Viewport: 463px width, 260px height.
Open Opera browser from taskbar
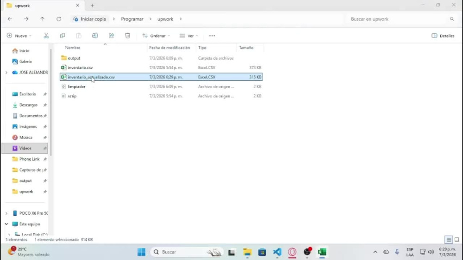click(x=292, y=252)
